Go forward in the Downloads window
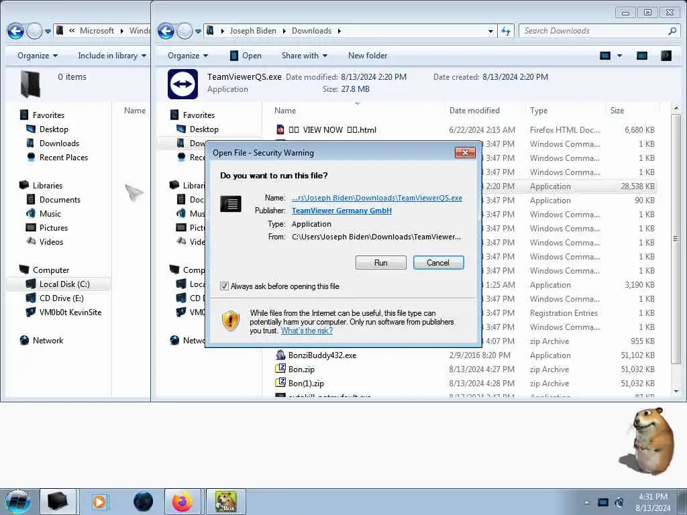687x515 pixels. tap(185, 31)
